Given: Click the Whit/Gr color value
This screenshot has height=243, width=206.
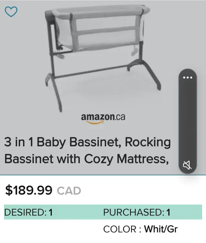Looking at the screenshot, I should (161, 229).
